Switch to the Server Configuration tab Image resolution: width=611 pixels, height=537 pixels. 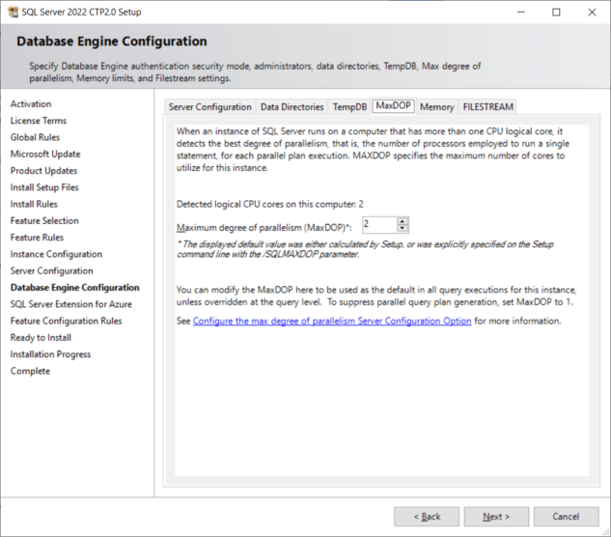[210, 107]
